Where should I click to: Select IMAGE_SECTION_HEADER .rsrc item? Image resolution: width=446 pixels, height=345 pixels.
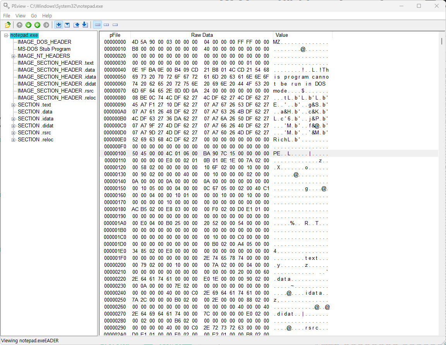click(x=55, y=91)
